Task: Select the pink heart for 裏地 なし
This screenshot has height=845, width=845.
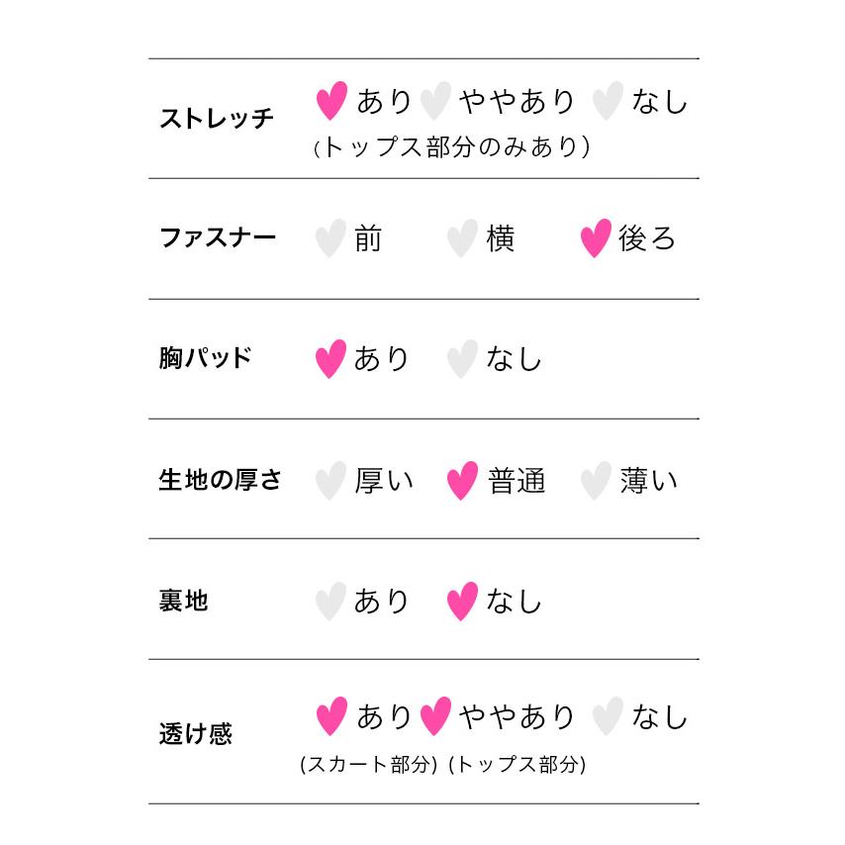Action: (462, 602)
